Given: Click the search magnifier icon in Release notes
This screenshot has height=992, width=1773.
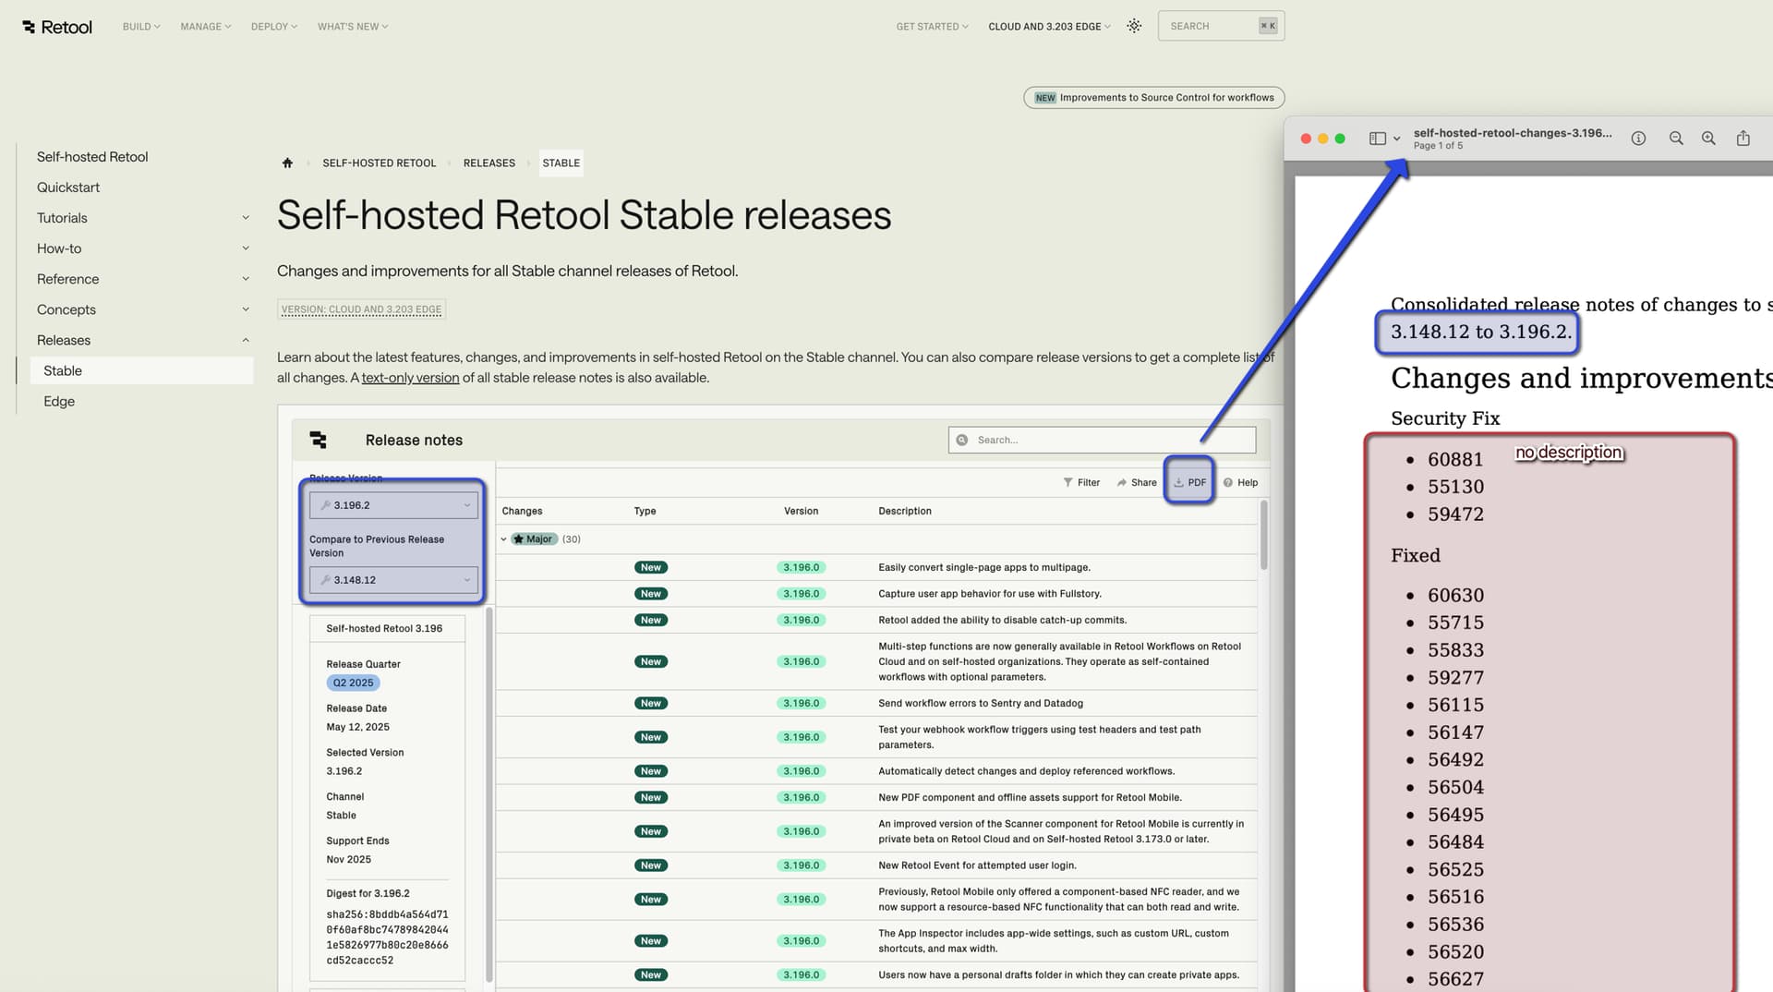Looking at the screenshot, I should pyautogui.click(x=962, y=440).
